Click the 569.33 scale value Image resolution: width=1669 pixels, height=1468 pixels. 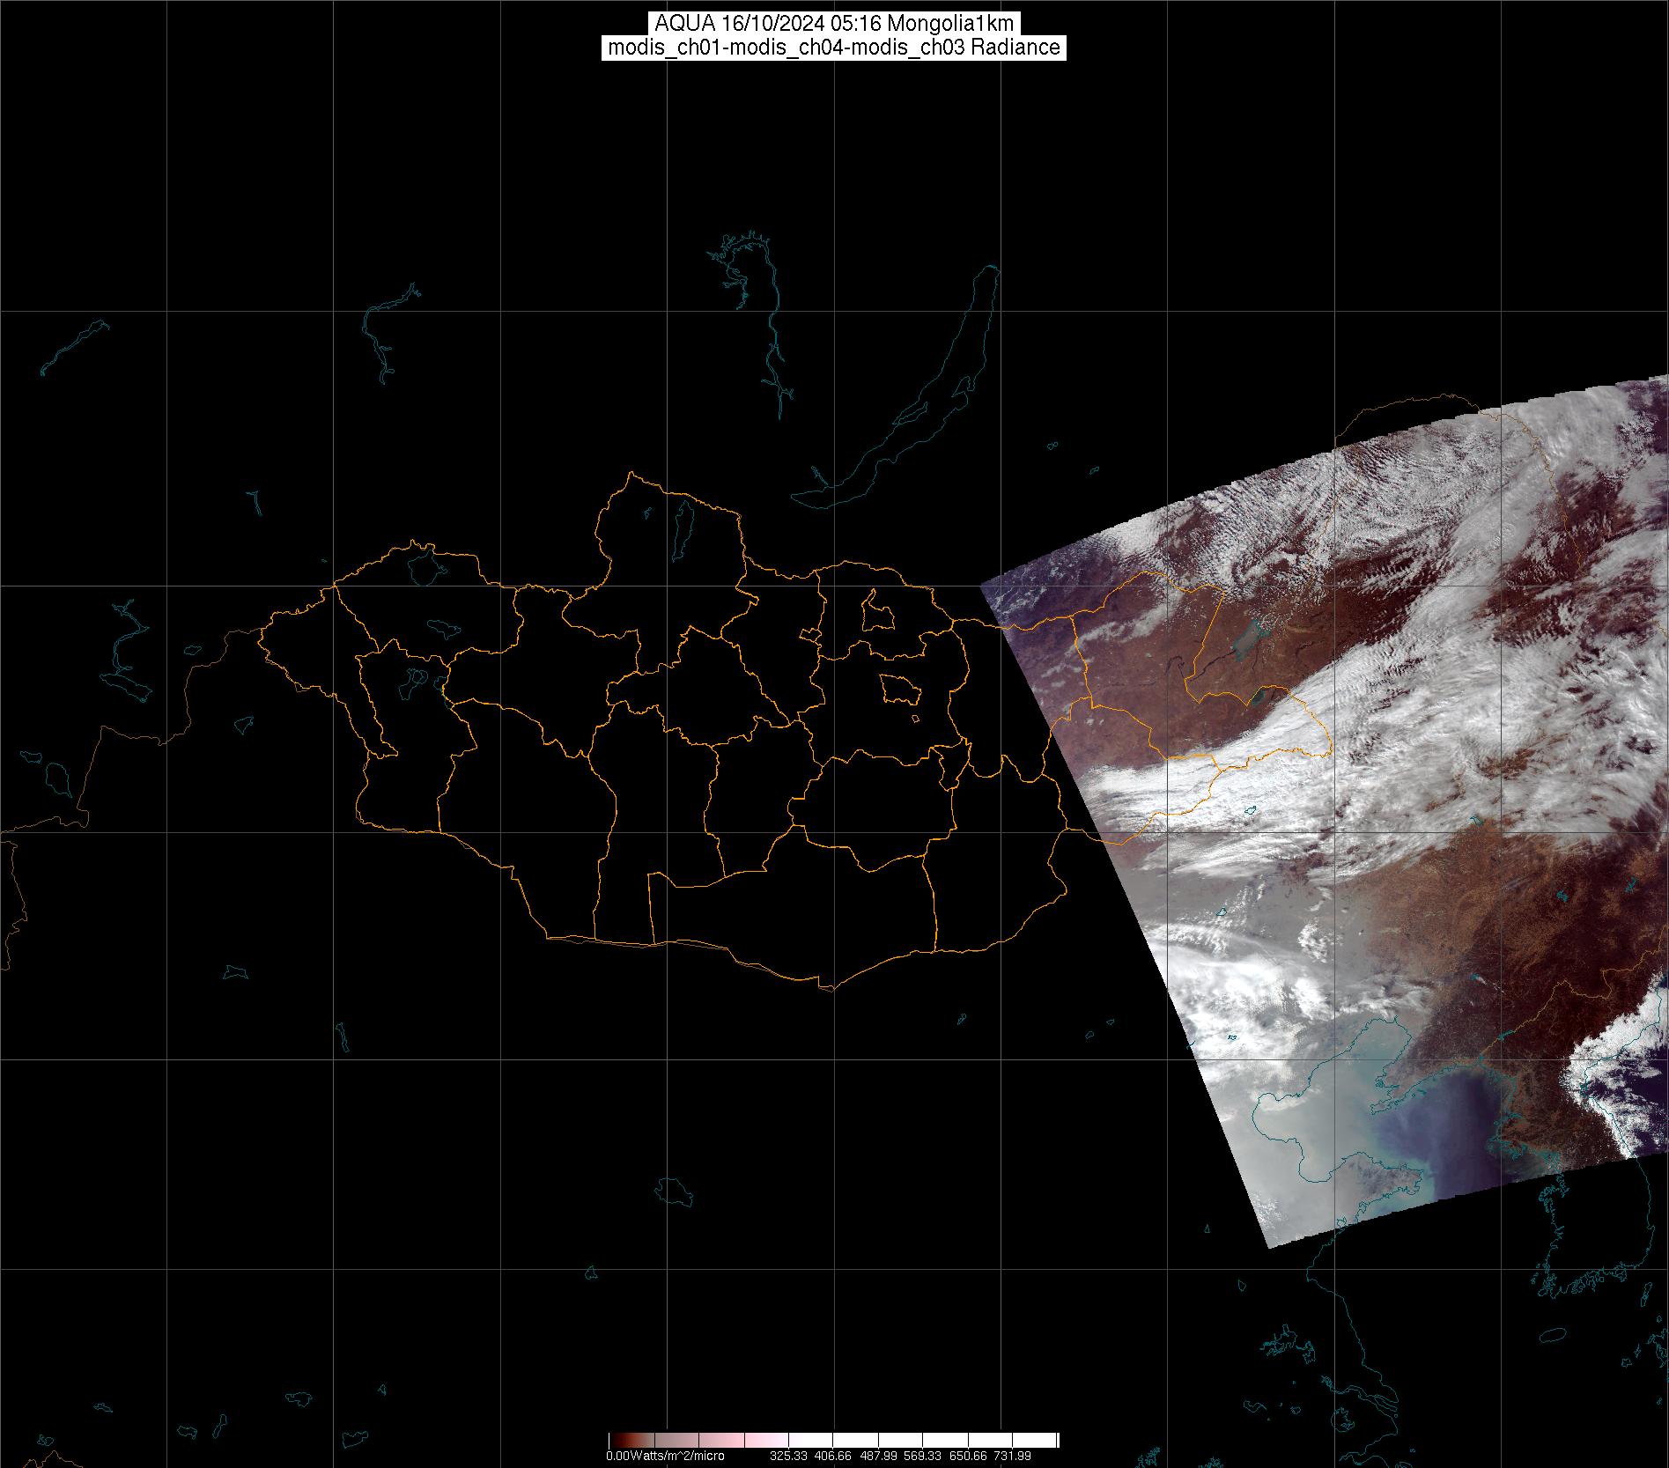point(922,1457)
